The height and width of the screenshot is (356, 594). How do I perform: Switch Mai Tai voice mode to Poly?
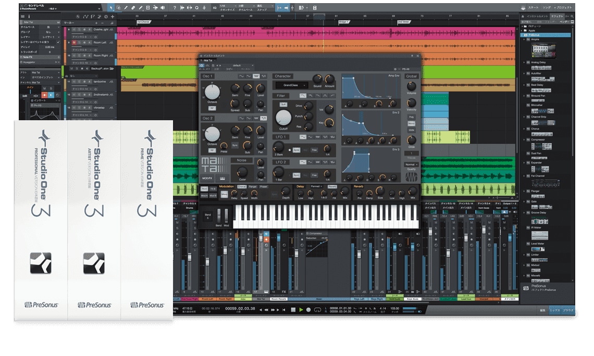[412, 117]
